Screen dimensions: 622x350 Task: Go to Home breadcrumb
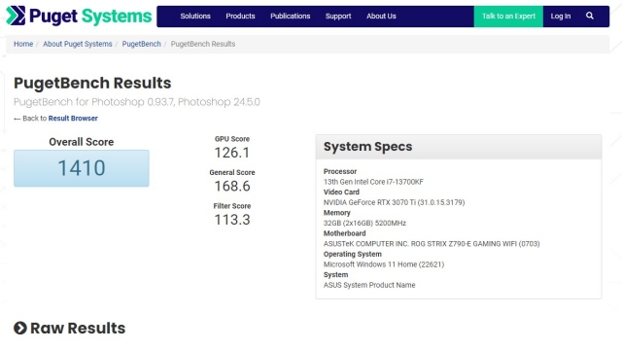click(x=23, y=44)
